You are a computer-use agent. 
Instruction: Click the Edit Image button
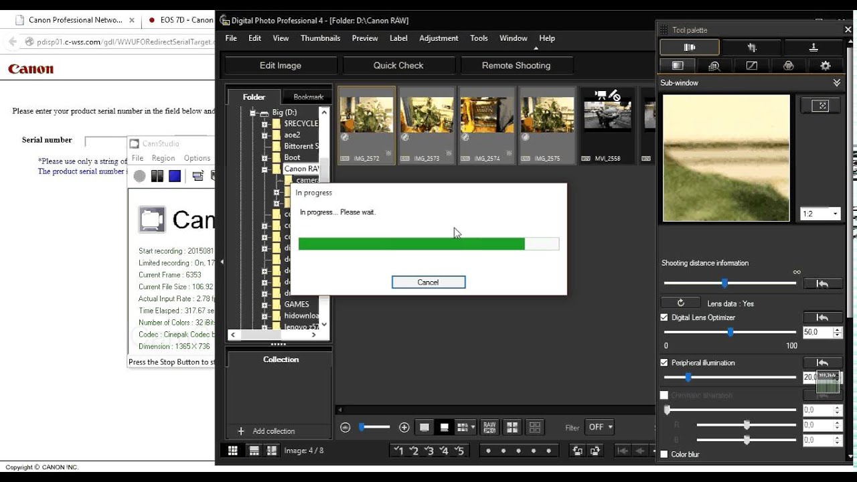[x=281, y=66]
